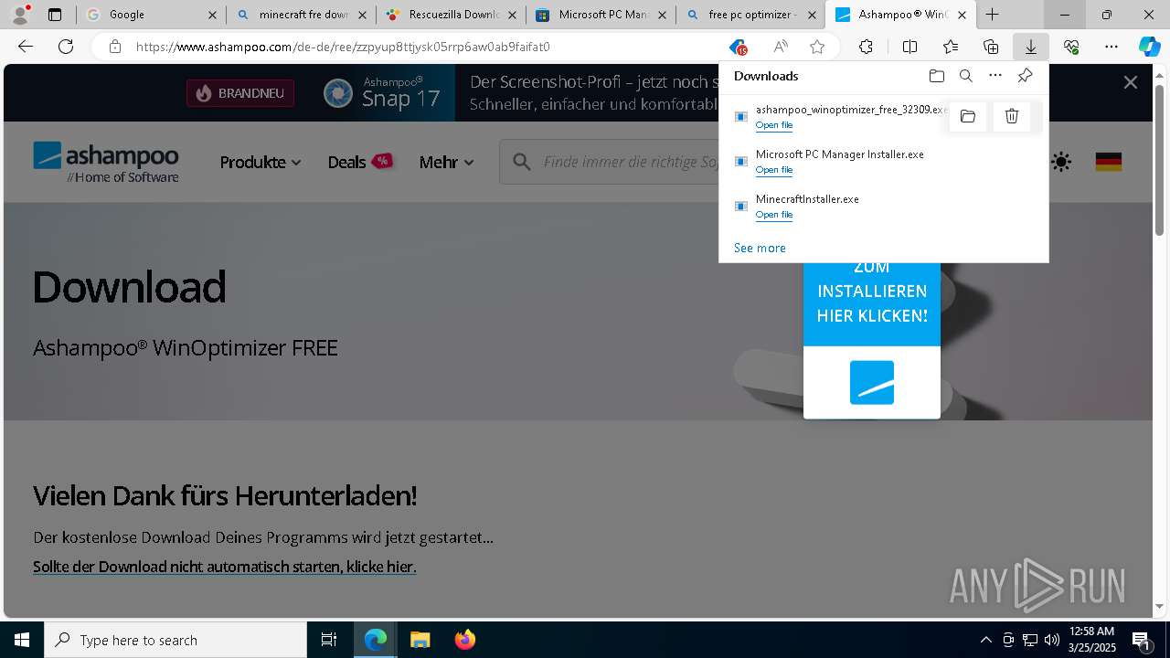Expand the Produkte dropdown menu
This screenshot has height=658, width=1170.
tap(261, 163)
